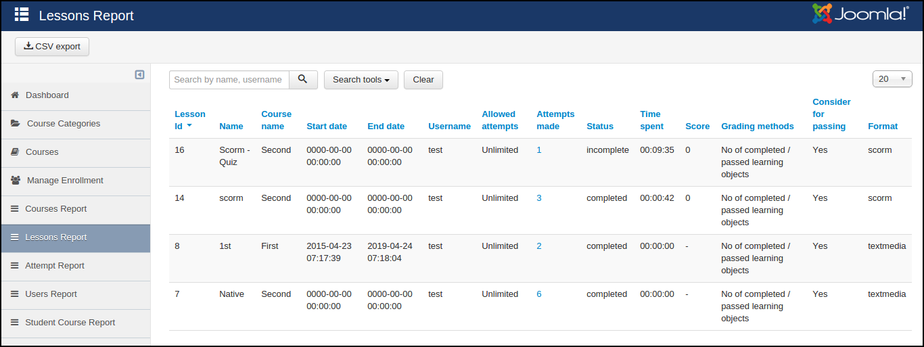Open attempts made link for Native lesson
This screenshot has height=347, width=924.
tap(539, 294)
